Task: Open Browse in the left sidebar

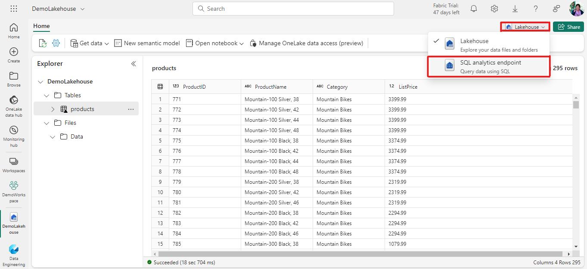Action: (x=14, y=79)
